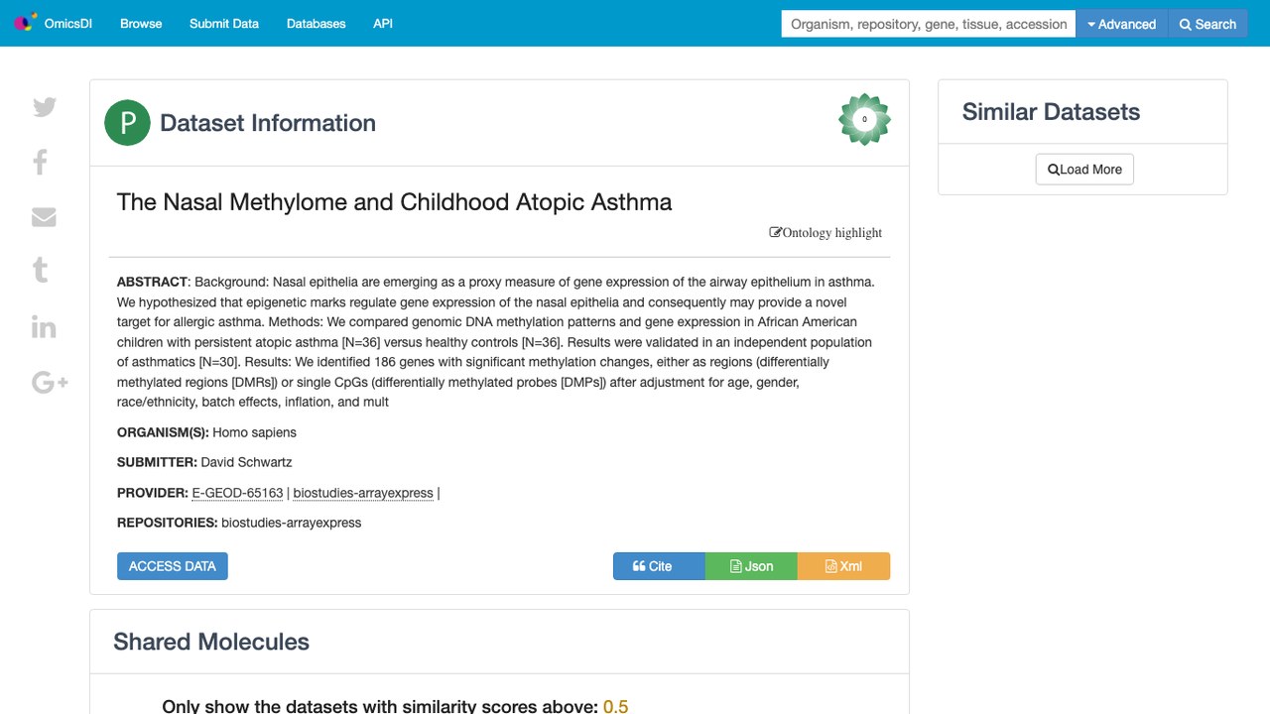Screen dimensions: 1270x714
Task: Share dataset on Google Plus
Action: pos(50,382)
